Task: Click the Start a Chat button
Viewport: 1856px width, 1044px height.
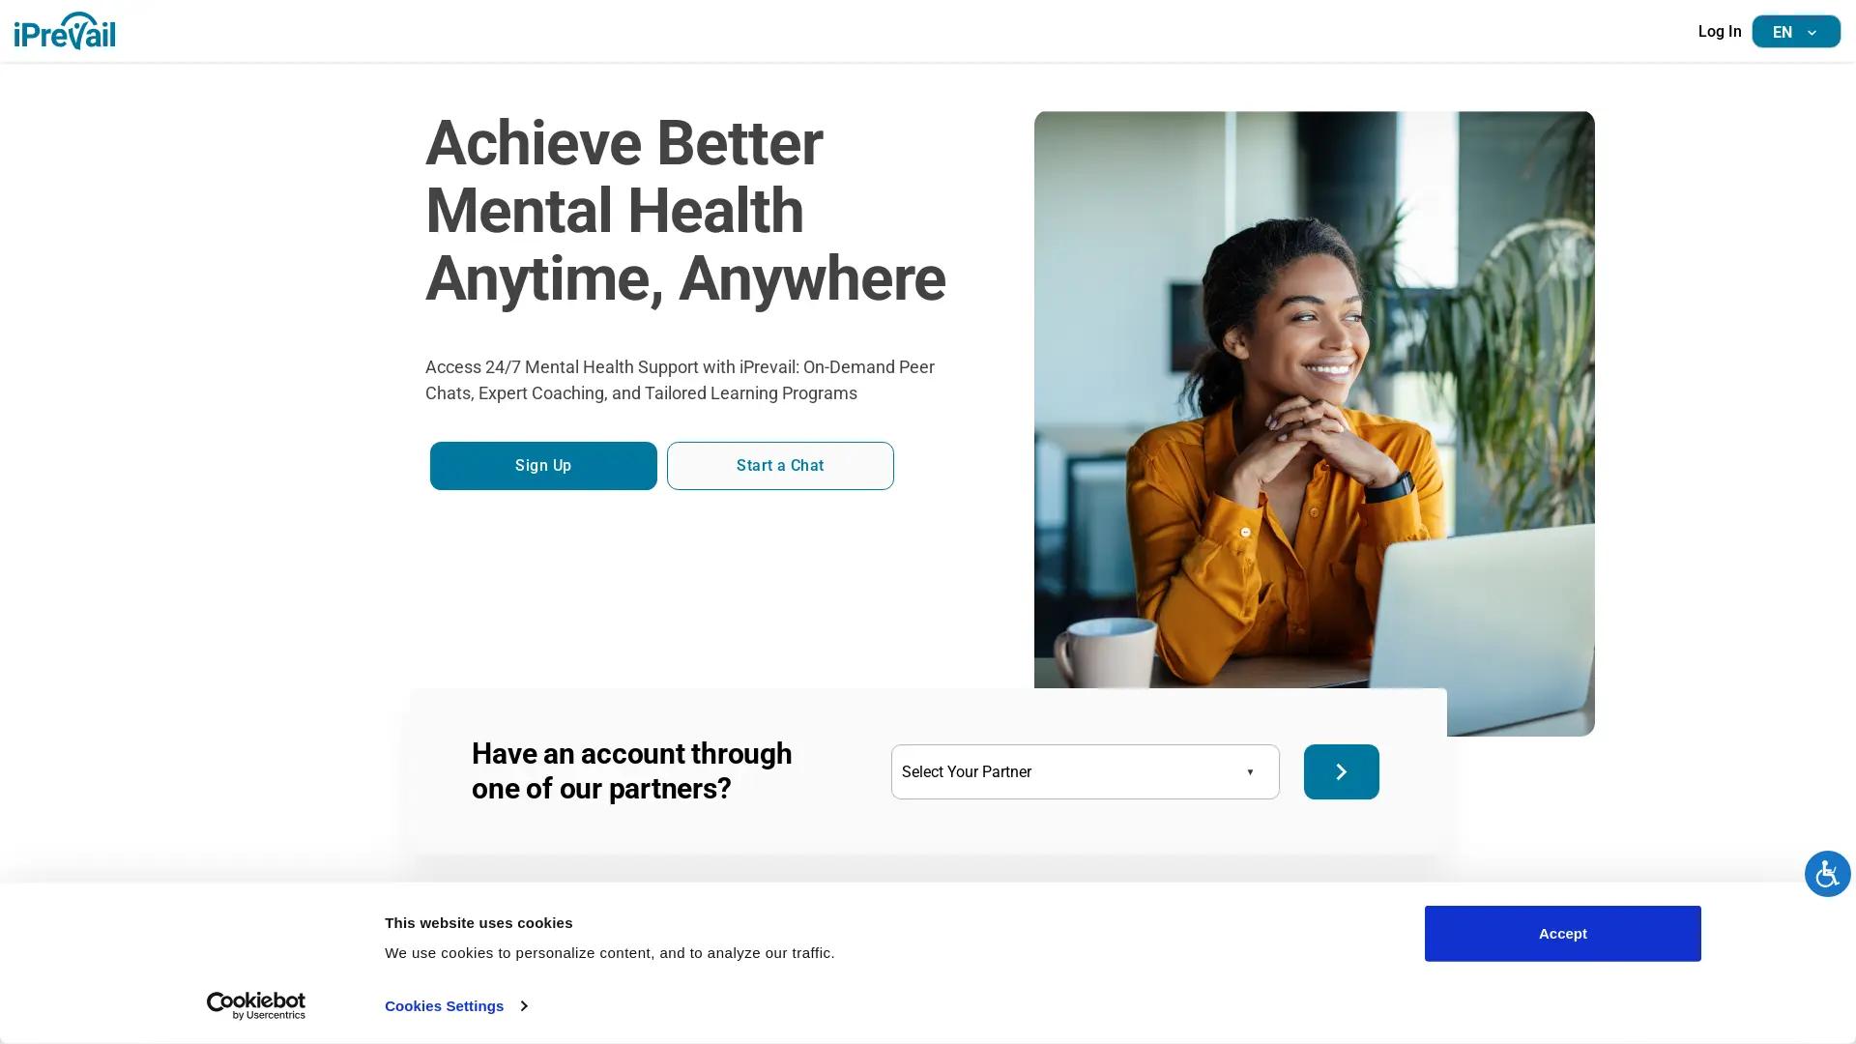Action: tap(780, 466)
